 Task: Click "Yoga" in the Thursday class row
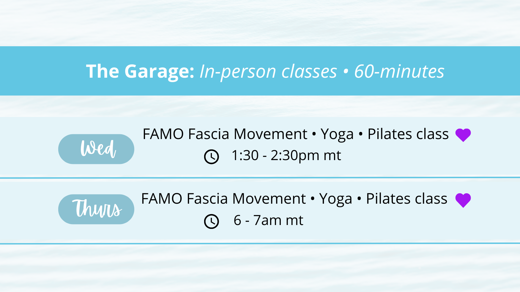[x=335, y=199]
